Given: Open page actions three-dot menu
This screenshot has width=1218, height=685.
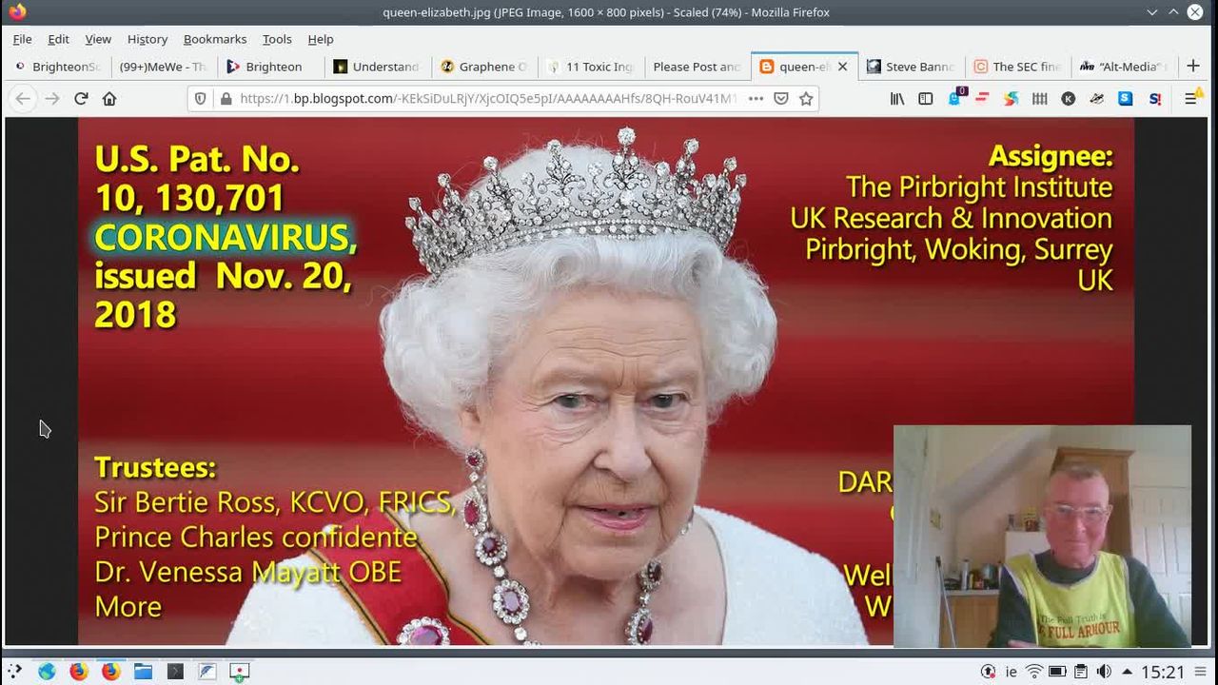Looking at the screenshot, I should [x=756, y=99].
